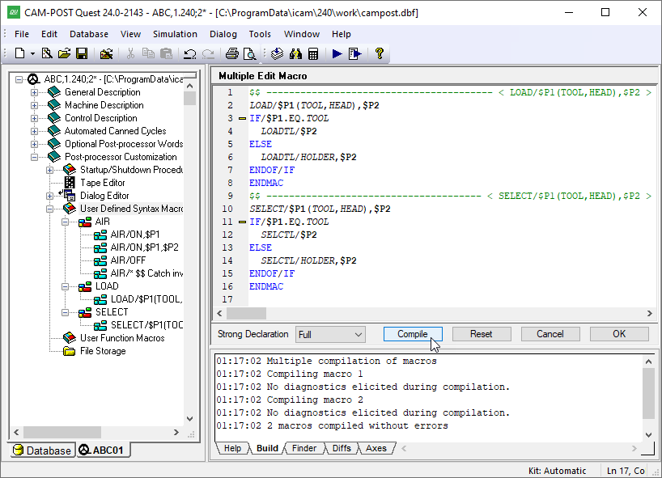Click the calculator toolbar icon
Screen dimensions: 662x478
point(313,53)
